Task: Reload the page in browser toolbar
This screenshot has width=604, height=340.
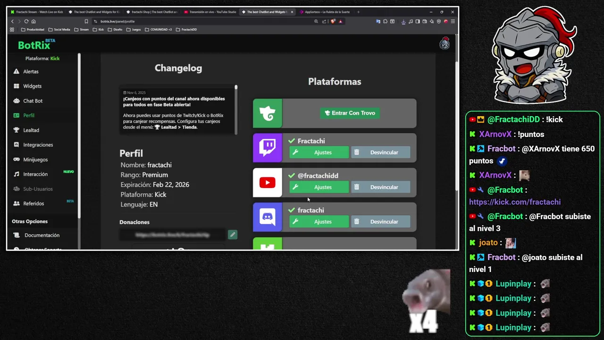Action: (26, 21)
